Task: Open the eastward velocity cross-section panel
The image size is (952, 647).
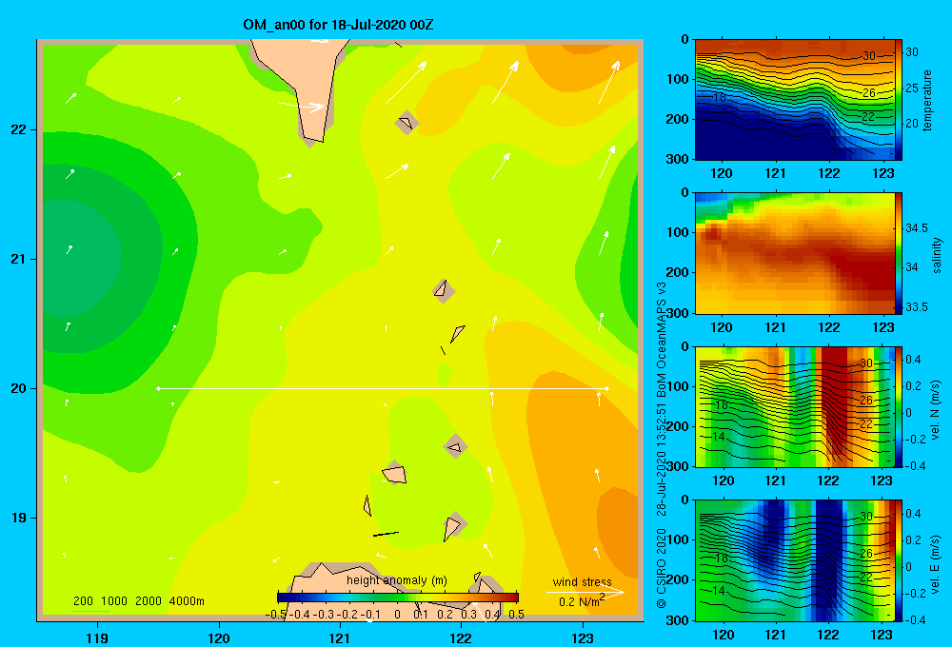Action: (x=795, y=560)
